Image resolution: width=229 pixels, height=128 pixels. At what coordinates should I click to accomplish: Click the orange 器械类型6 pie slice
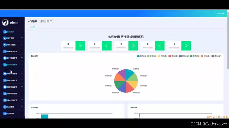point(119,78)
